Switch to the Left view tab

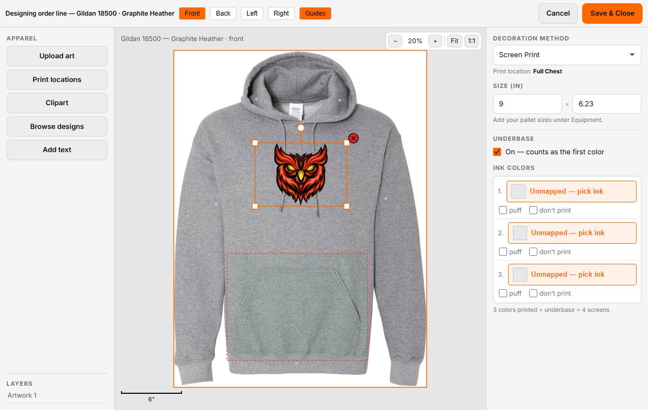click(252, 13)
